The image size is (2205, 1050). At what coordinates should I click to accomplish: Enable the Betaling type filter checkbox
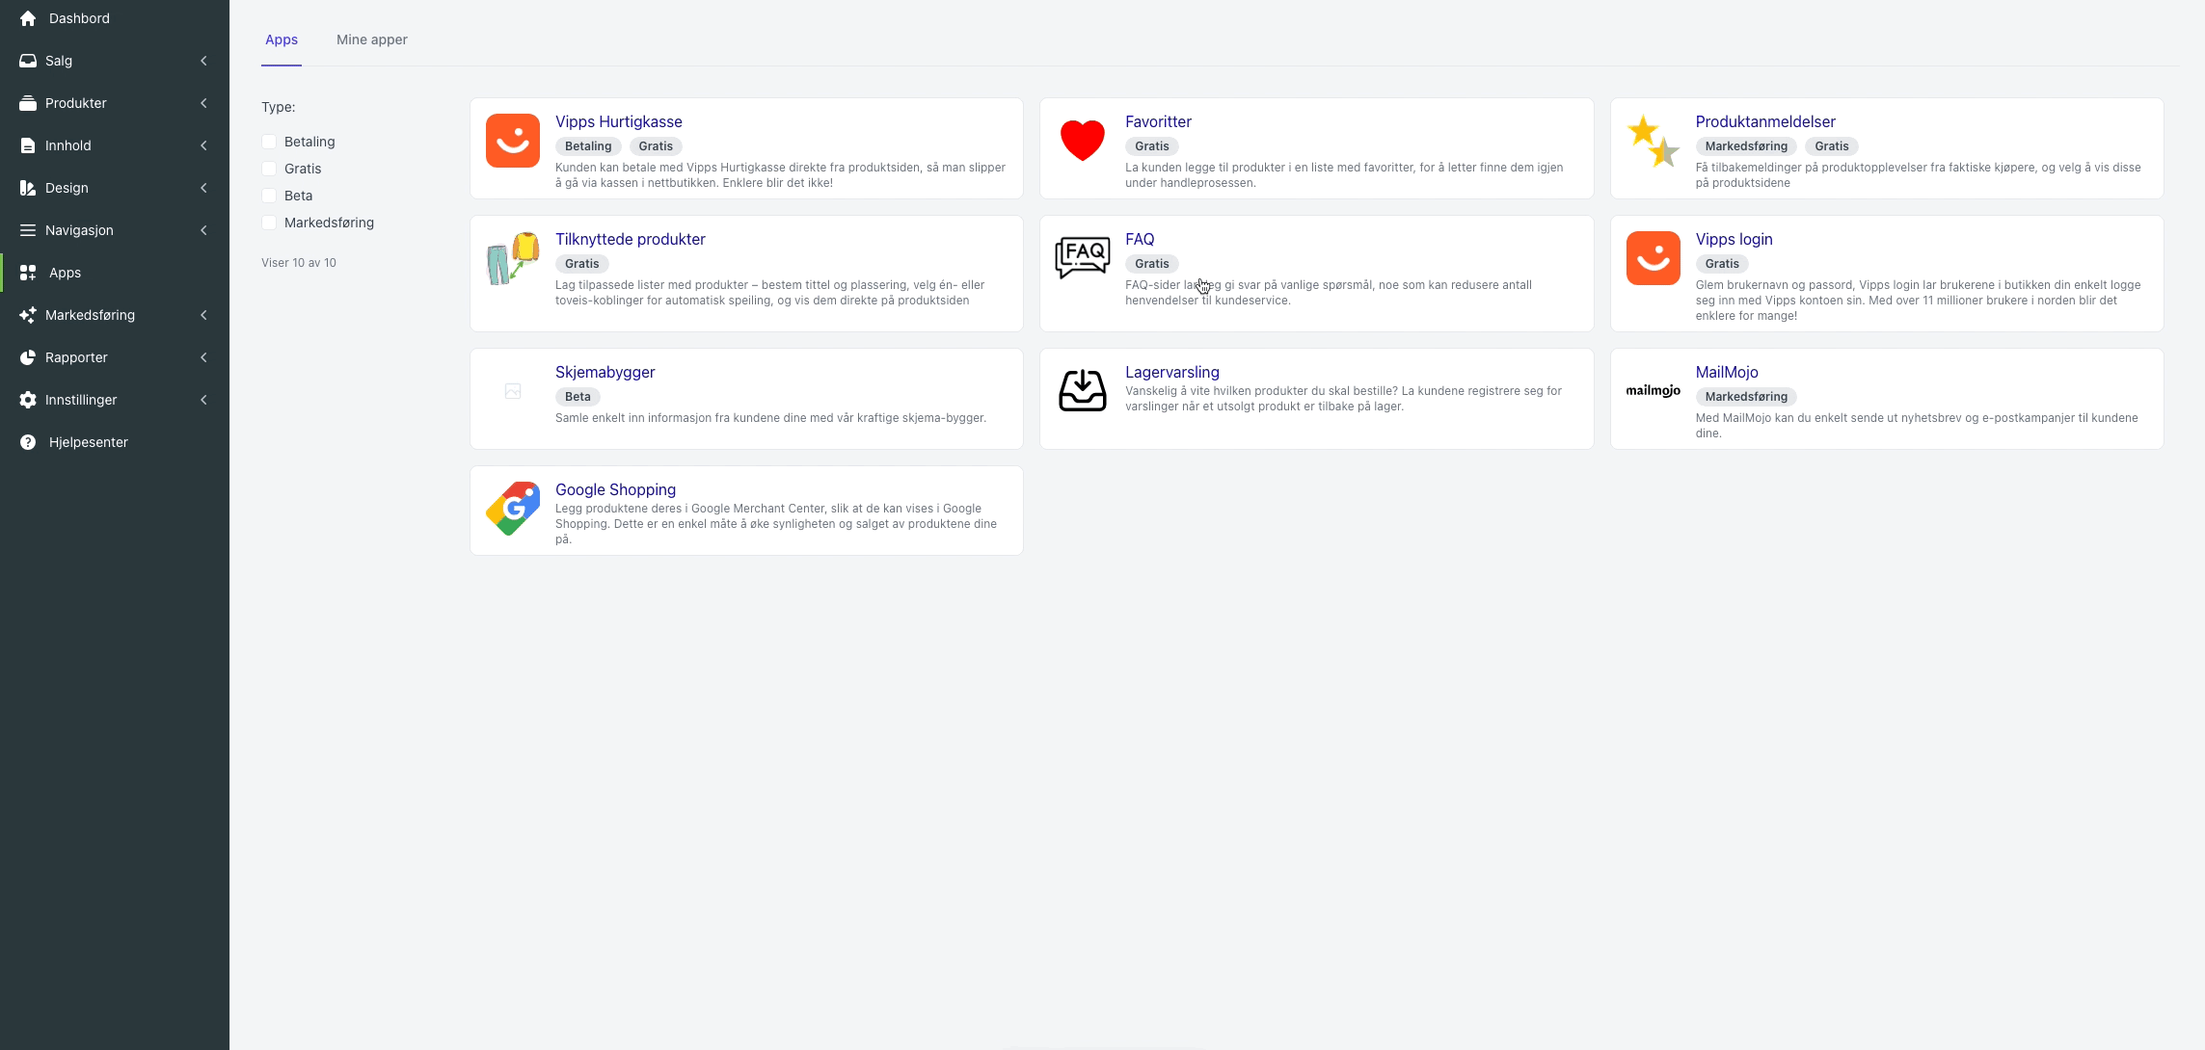269,142
